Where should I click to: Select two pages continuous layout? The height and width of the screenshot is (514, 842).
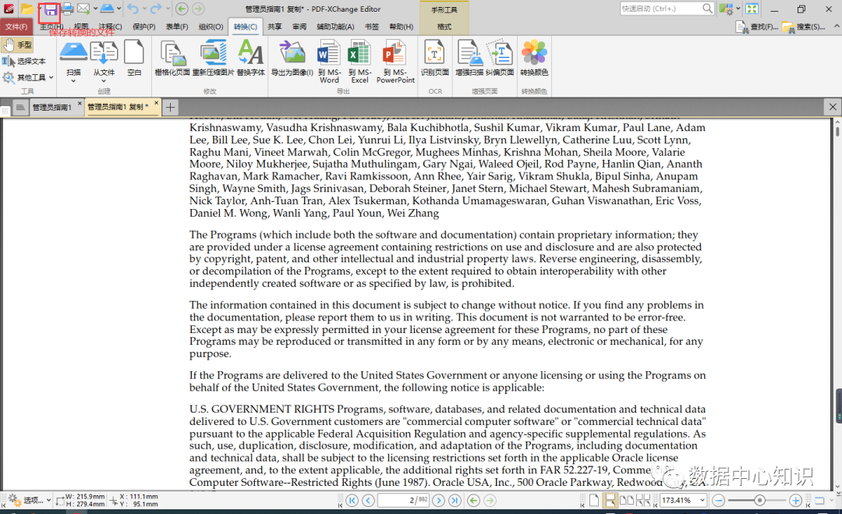(x=642, y=501)
